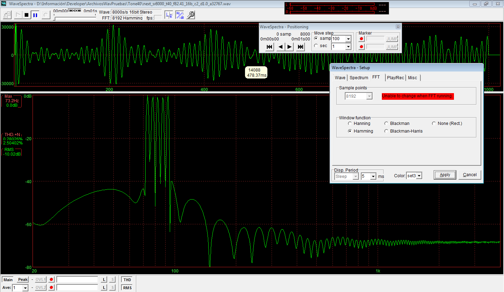Click the record circle button in toolbar
This screenshot has height=292, width=504.
[x=46, y=15]
